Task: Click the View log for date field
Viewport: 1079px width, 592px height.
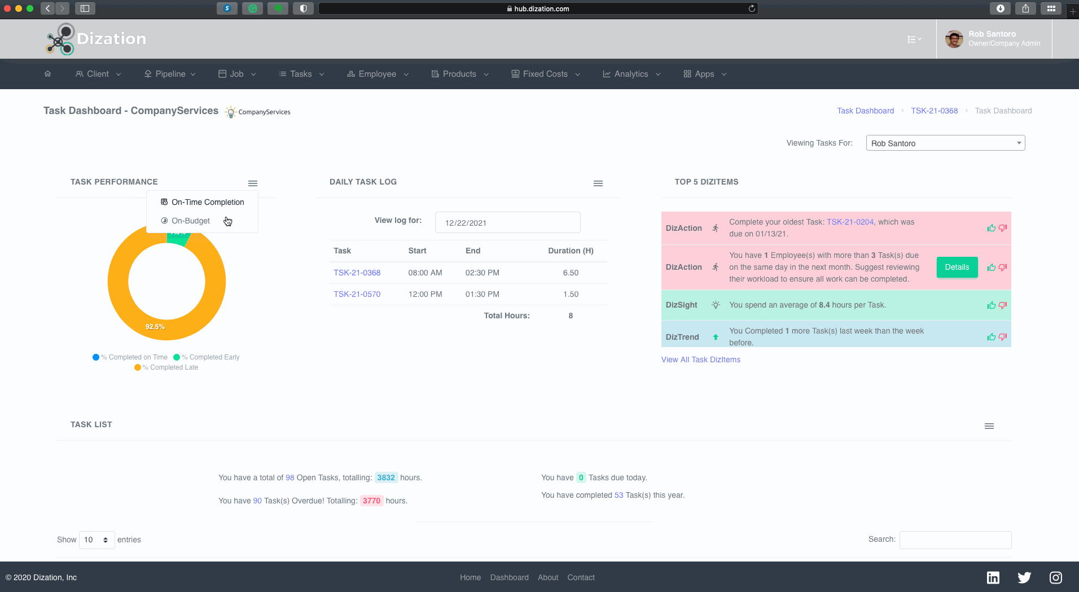Action: 507,223
